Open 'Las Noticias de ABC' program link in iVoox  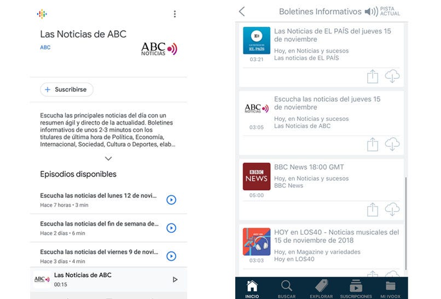pos(303,126)
